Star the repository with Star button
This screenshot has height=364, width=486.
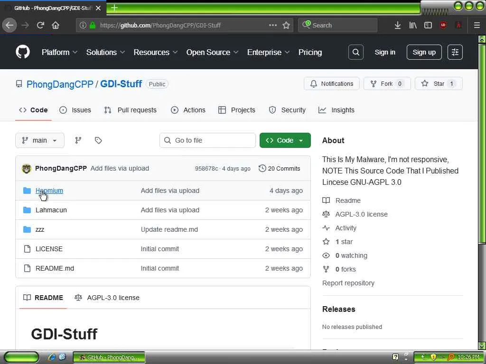click(439, 83)
